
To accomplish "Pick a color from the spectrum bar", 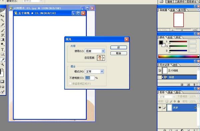I will click(x=179, y=56).
